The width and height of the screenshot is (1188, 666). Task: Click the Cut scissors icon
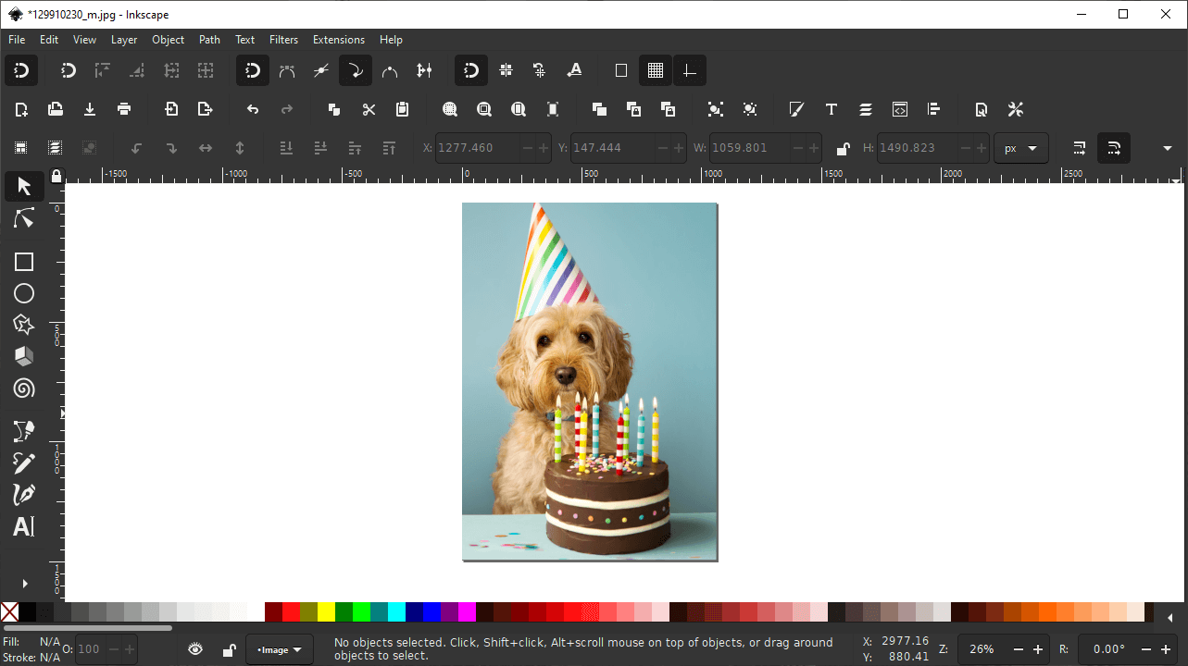(369, 109)
